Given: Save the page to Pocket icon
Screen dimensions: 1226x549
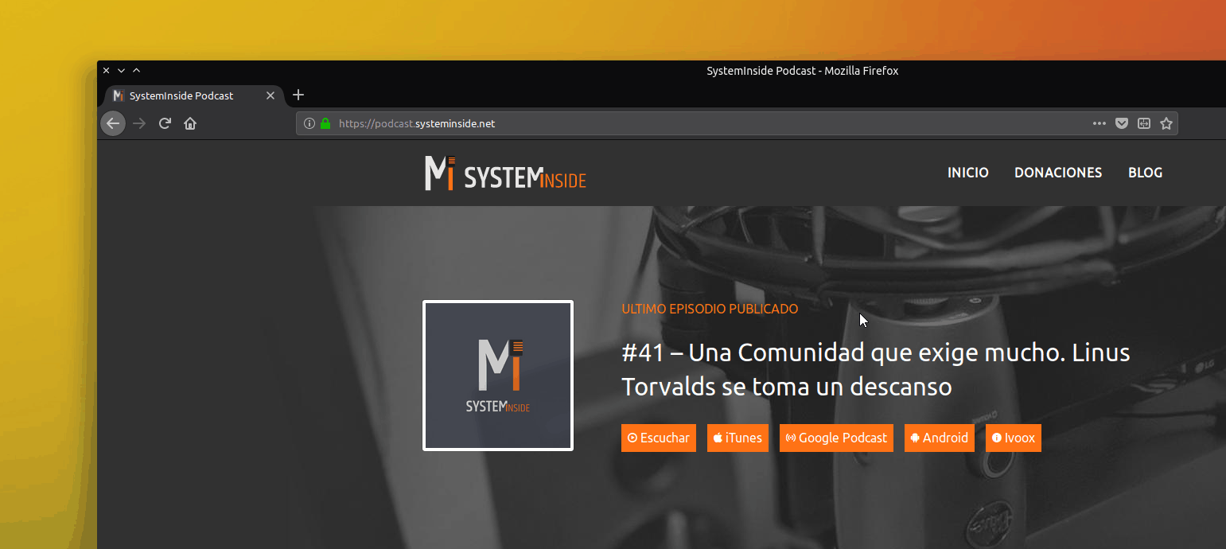Looking at the screenshot, I should coord(1122,123).
